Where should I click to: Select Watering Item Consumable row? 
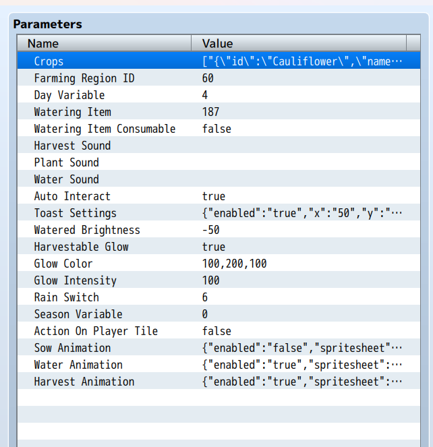coord(105,129)
